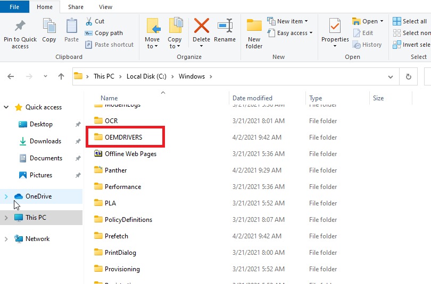Switch to the View ribbon tab

[105, 7]
